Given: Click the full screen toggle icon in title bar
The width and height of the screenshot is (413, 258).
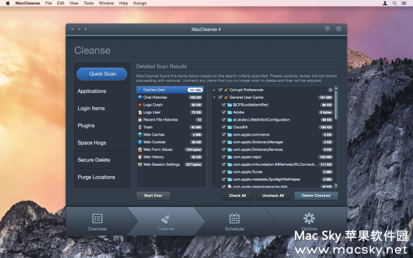Looking at the screenshot, I should (339, 29).
